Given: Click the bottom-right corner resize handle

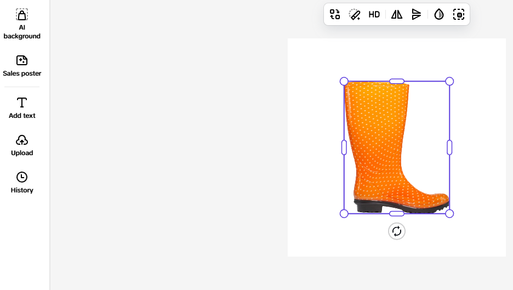Looking at the screenshot, I should [449, 214].
